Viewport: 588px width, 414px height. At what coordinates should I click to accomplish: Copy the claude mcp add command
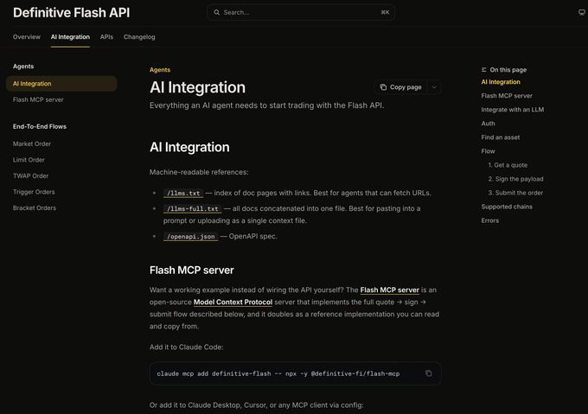(x=428, y=373)
